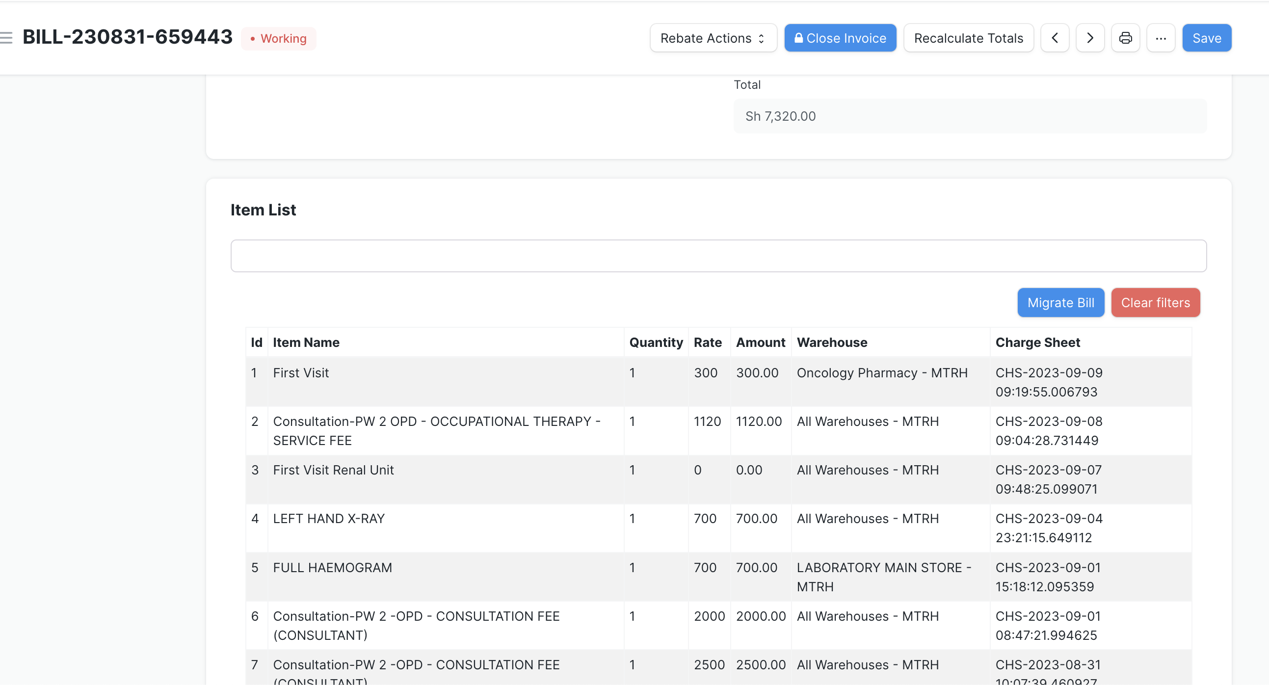Screen dimensions: 1269x685
Task: Click the Id column header
Action: 256,342
